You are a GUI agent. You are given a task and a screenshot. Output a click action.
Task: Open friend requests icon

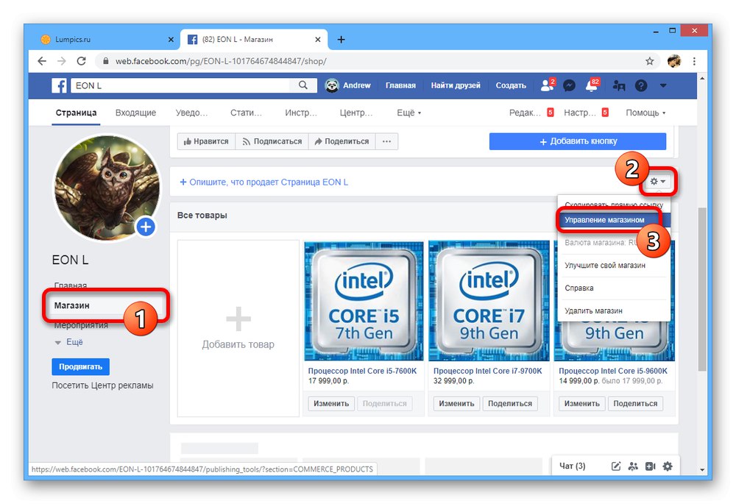[548, 85]
